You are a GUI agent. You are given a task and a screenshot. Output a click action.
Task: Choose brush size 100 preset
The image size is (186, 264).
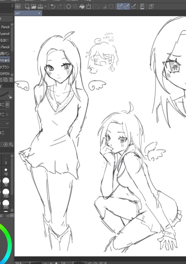pos(6,193)
